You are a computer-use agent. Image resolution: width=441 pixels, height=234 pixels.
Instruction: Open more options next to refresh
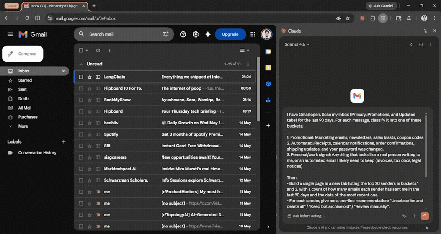point(110,50)
